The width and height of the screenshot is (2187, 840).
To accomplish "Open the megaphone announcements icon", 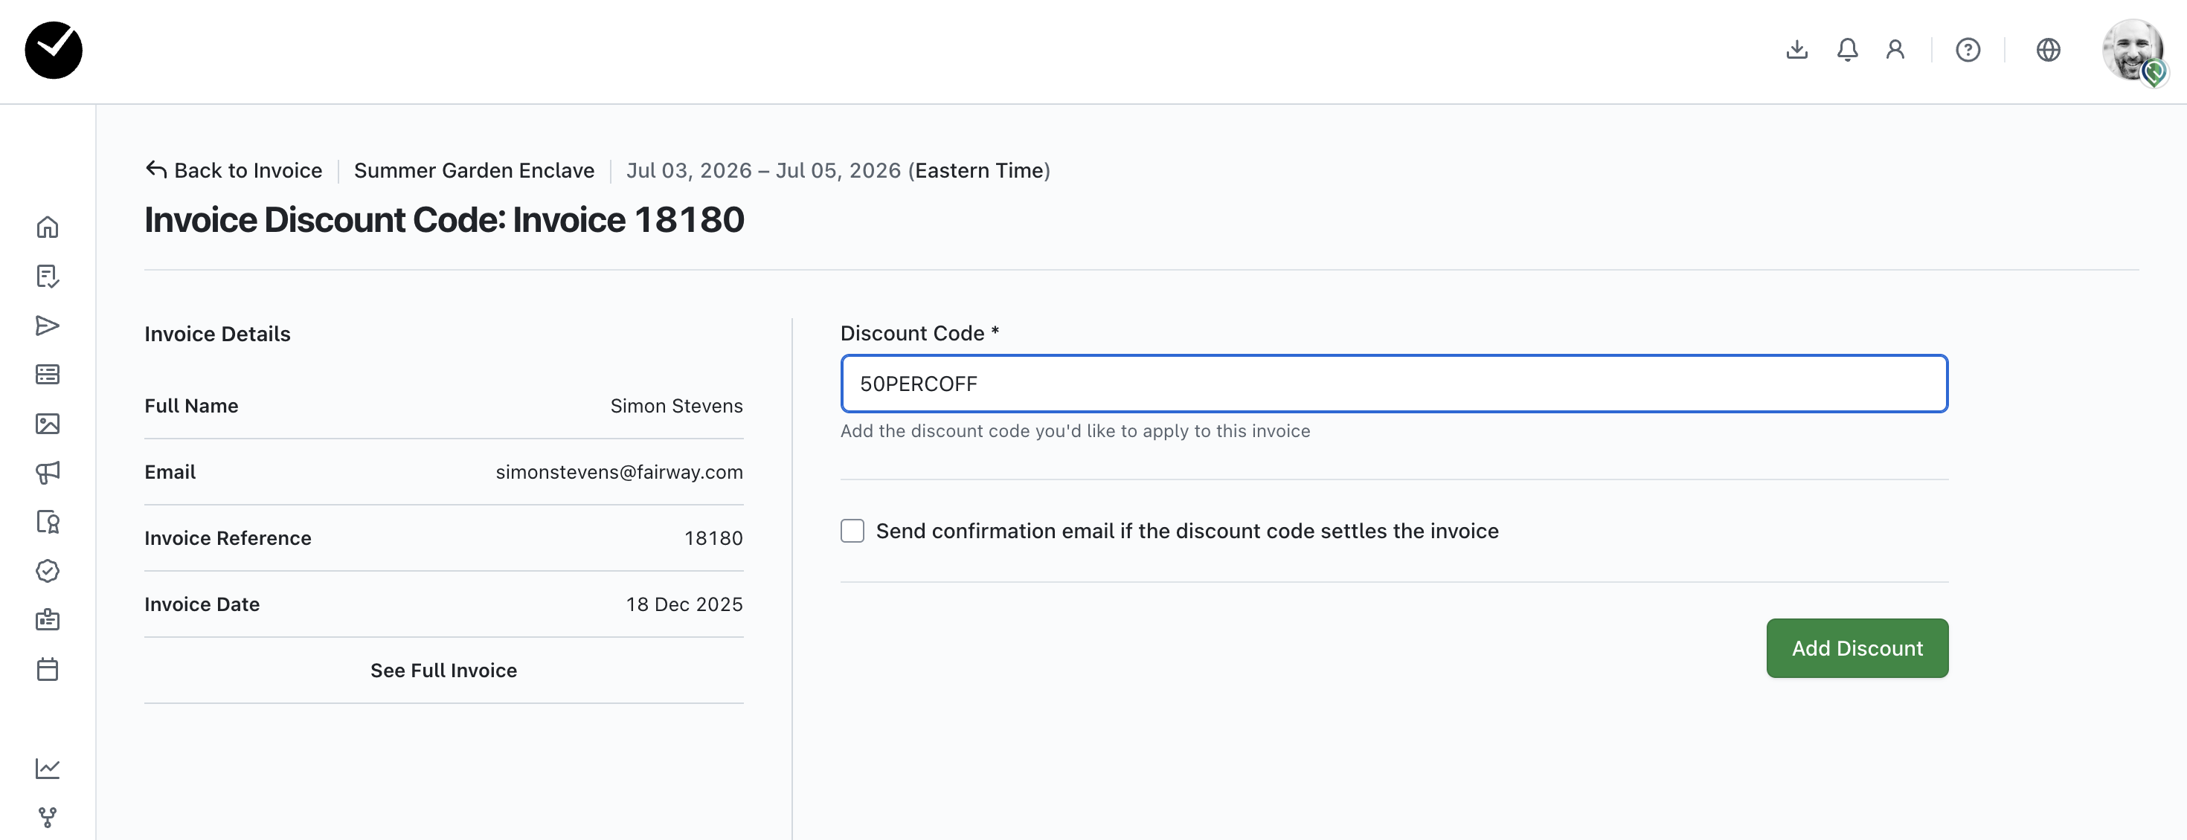I will coord(48,473).
